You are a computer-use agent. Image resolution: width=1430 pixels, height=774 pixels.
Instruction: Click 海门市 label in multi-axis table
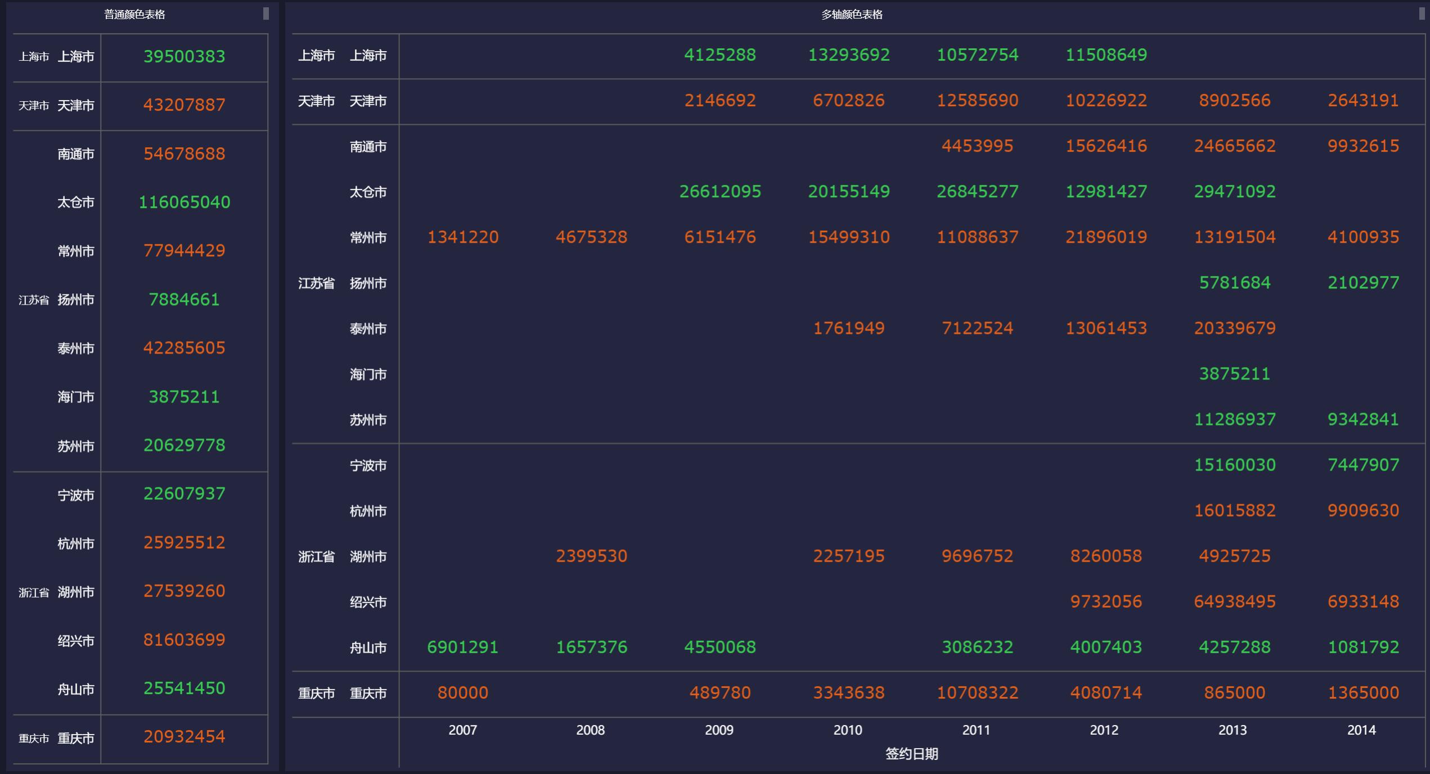point(368,374)
